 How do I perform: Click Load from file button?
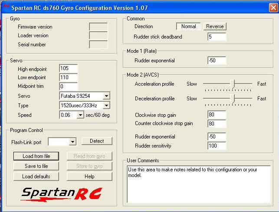pos(36,156)
